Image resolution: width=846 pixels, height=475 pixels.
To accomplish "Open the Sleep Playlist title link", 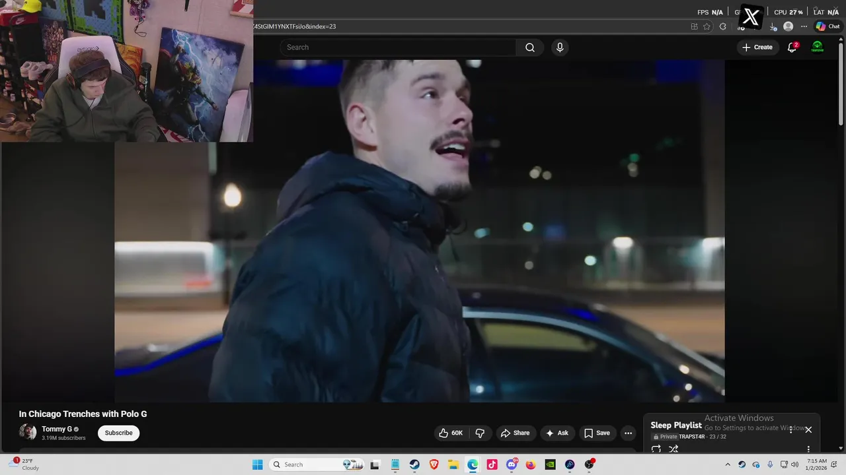I will (675, 426).
